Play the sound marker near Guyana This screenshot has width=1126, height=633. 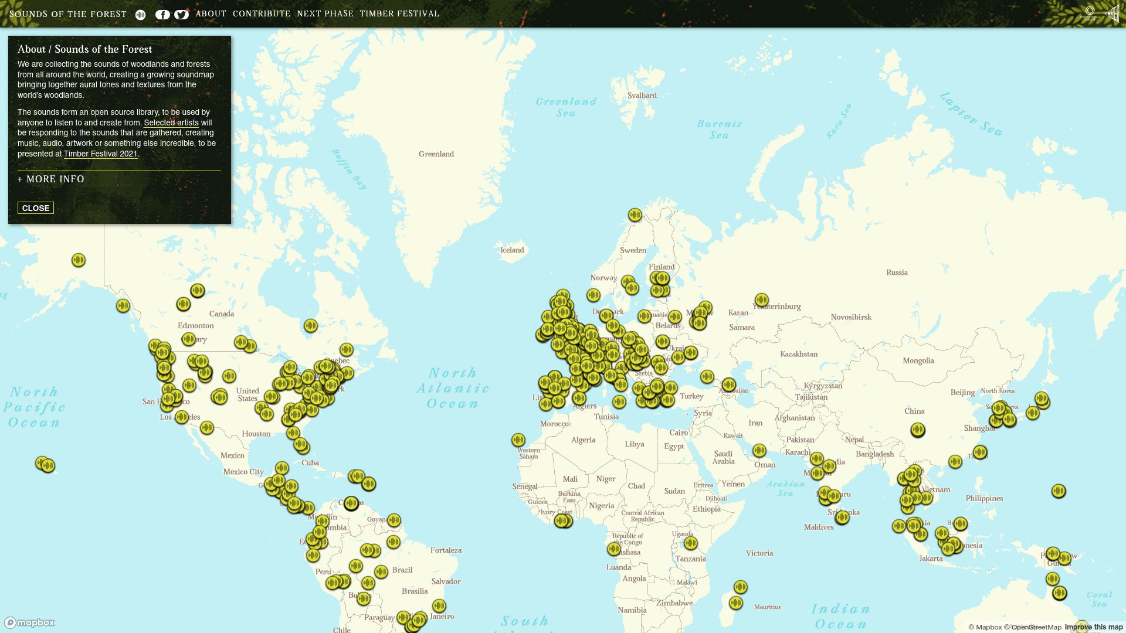tap(394, 520)
